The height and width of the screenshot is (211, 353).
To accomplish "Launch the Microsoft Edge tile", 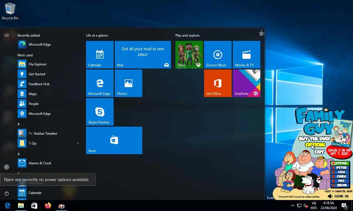I will [x=100, y=83].
